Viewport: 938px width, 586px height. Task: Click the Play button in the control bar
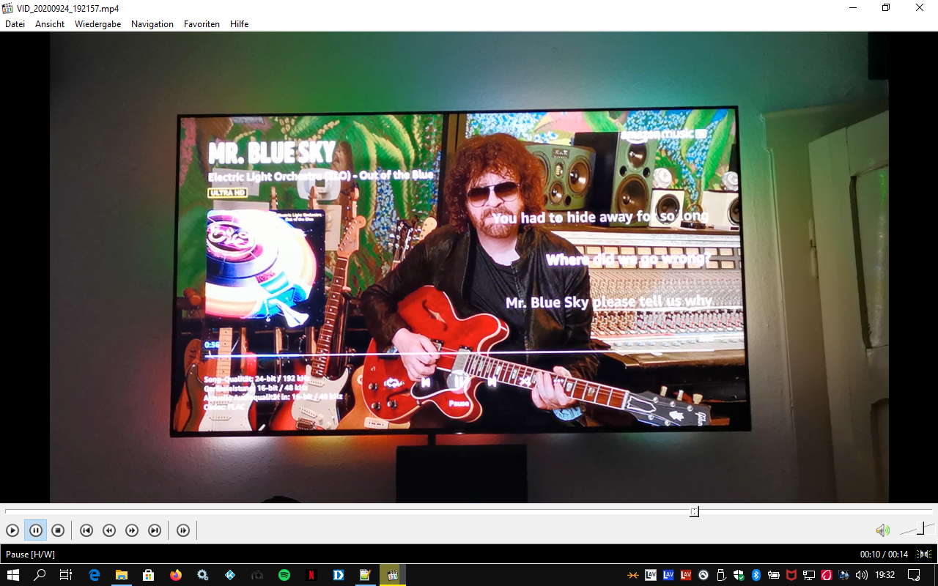click(12, 530)
